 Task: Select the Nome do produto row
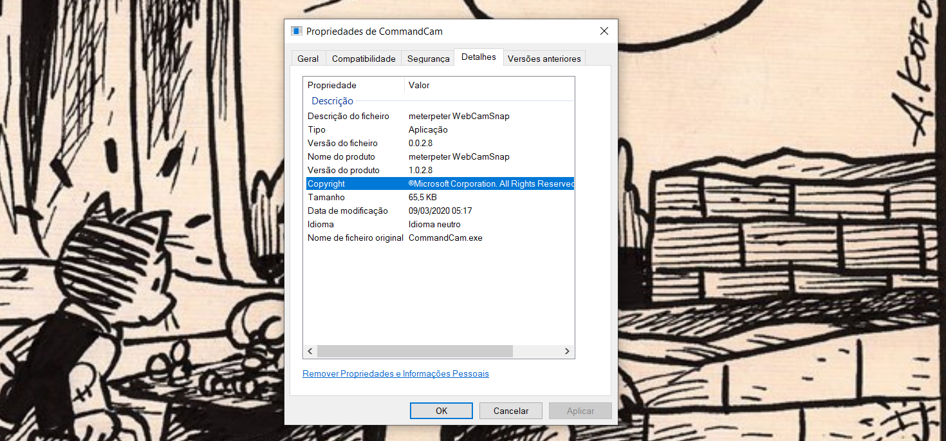[x=439, y=157]
